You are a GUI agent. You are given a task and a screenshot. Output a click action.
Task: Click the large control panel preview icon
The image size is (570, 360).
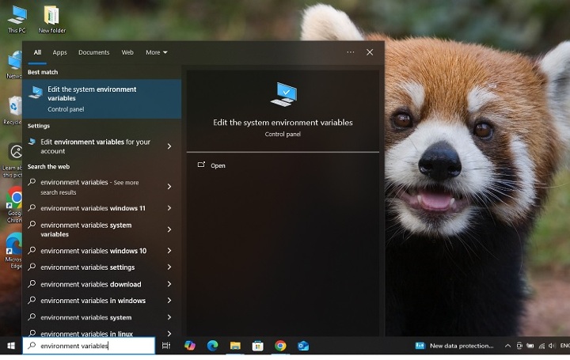pos(283,94)
